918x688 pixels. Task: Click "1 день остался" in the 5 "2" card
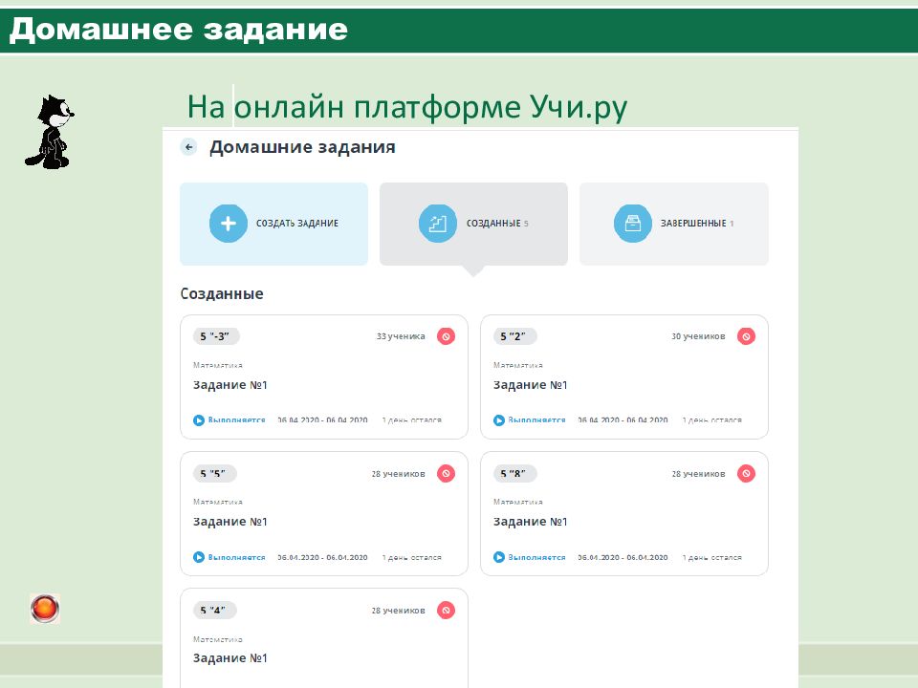711,420
